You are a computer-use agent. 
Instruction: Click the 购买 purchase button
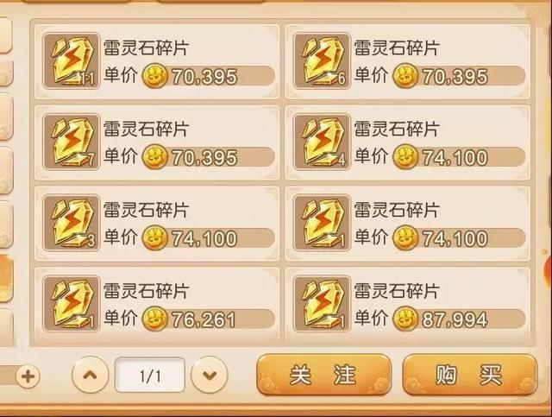(470, 375)
